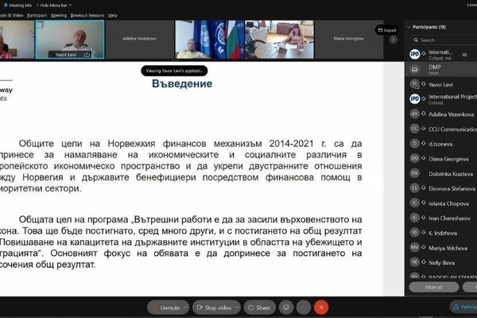Click the Unmute button
Viewport: 477px width, 318px height.
tap(166, 308)
